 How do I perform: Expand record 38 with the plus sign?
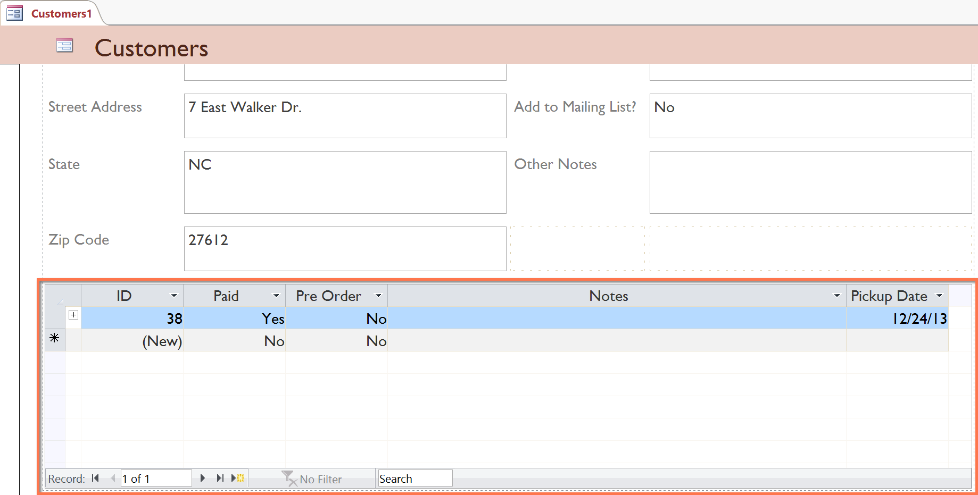pos(73,315)
